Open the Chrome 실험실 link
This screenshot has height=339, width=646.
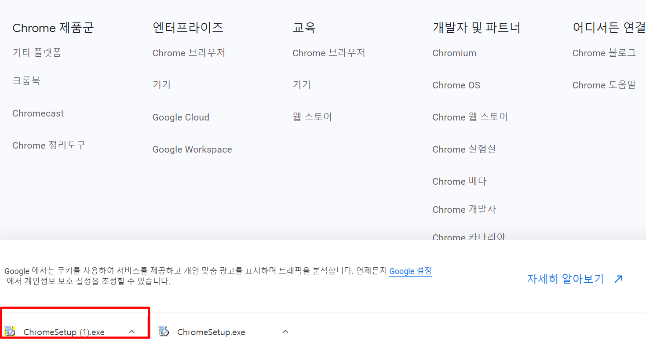tap(464, 149)
